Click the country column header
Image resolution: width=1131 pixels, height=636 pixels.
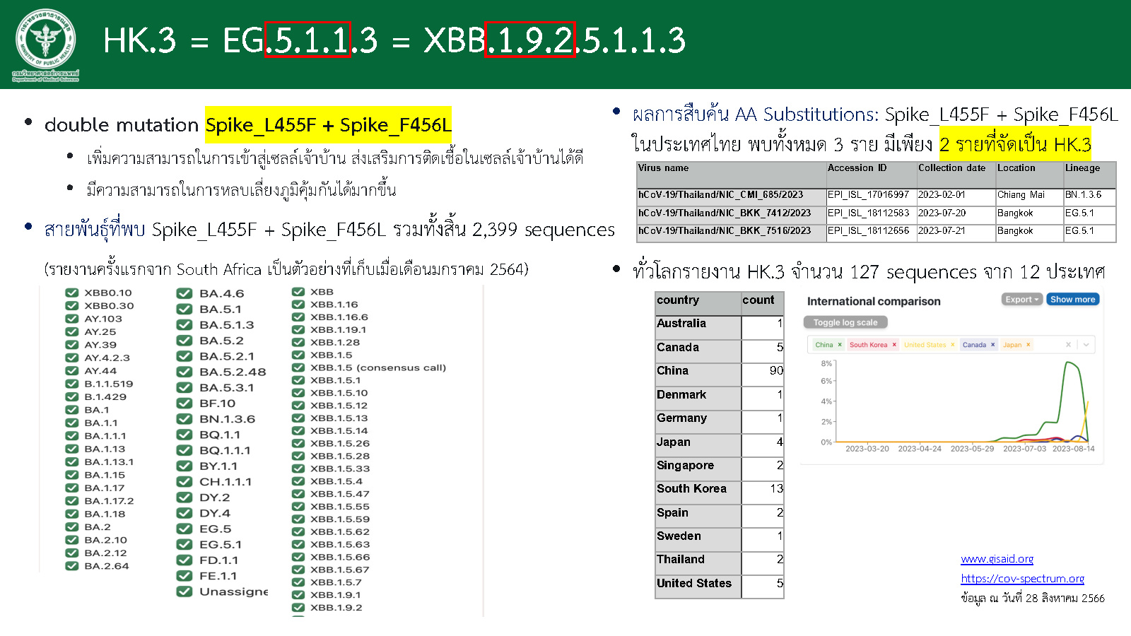coord(698,301)
